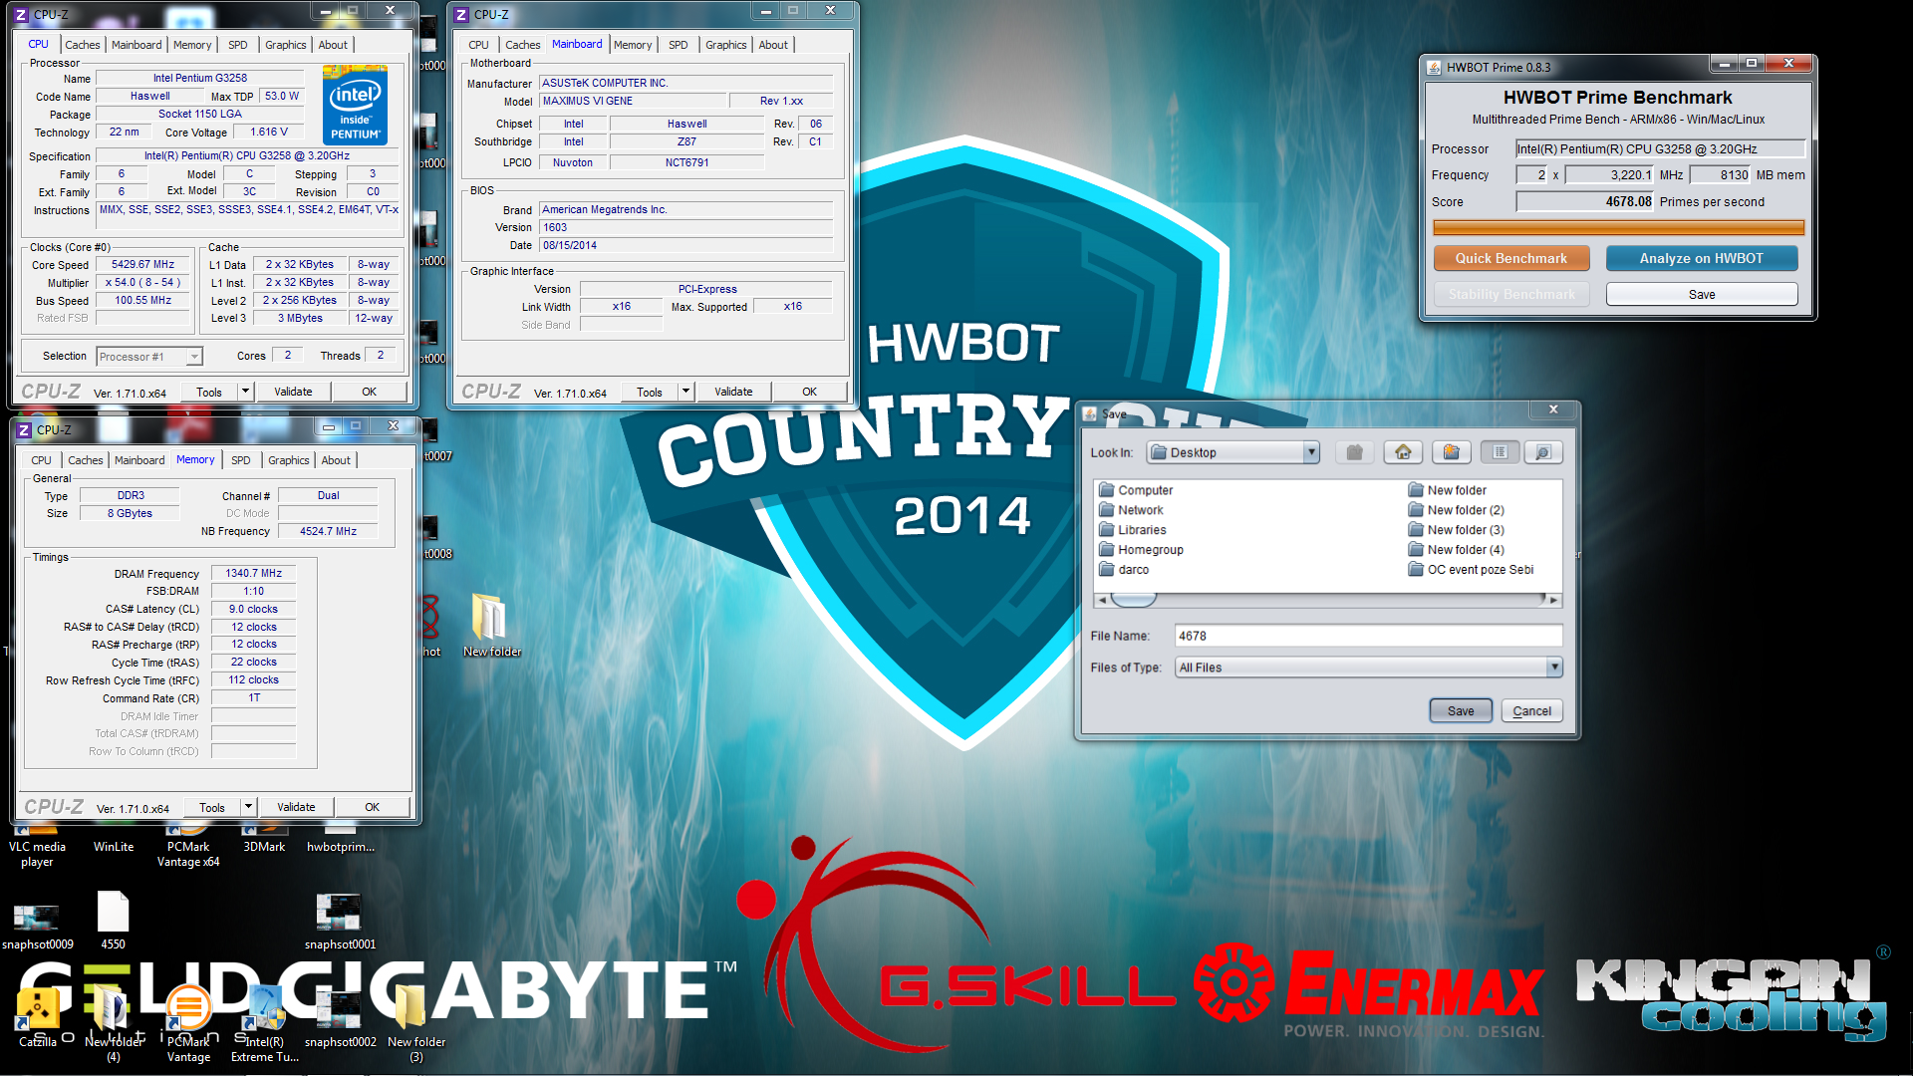Open SPD tab in CPU-Z Mainboard window

(x=679, y=45)
